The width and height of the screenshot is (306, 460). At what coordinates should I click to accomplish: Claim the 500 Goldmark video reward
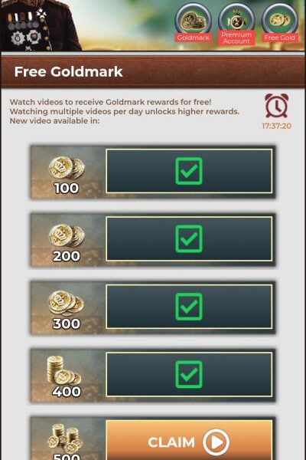(189, 440)
